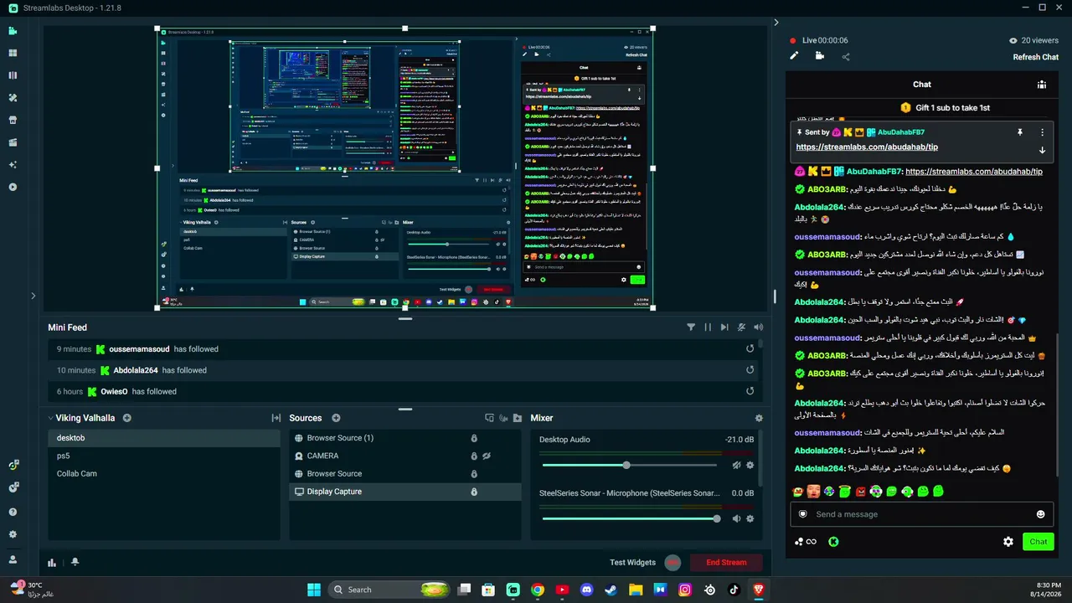This screenshot has width=1072, height=603.
Task: Open notifications bell in the footer
Action: [75, 562]
